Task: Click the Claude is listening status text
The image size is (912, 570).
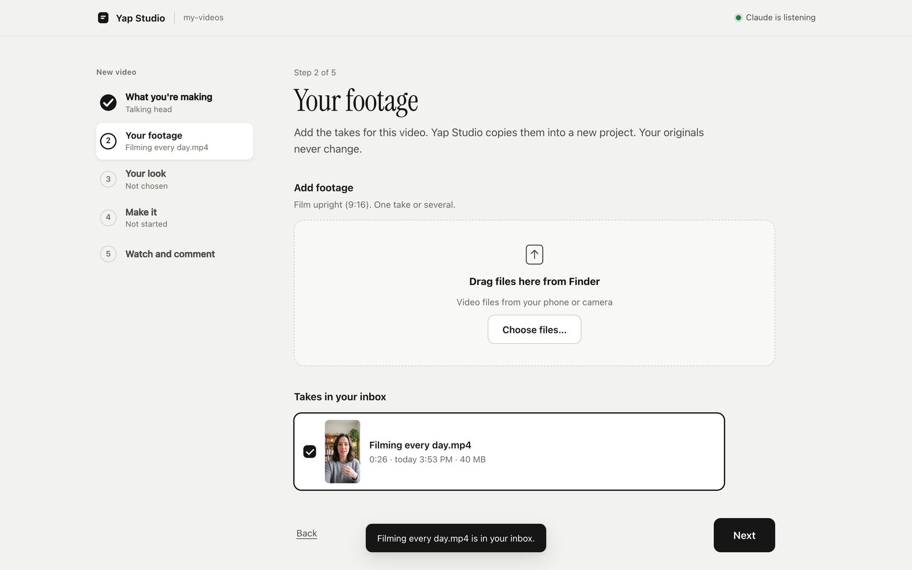Action: (780, 18)
